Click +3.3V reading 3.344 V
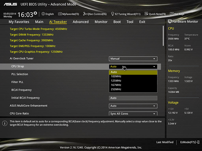The image size is (202, 151). 172,123
